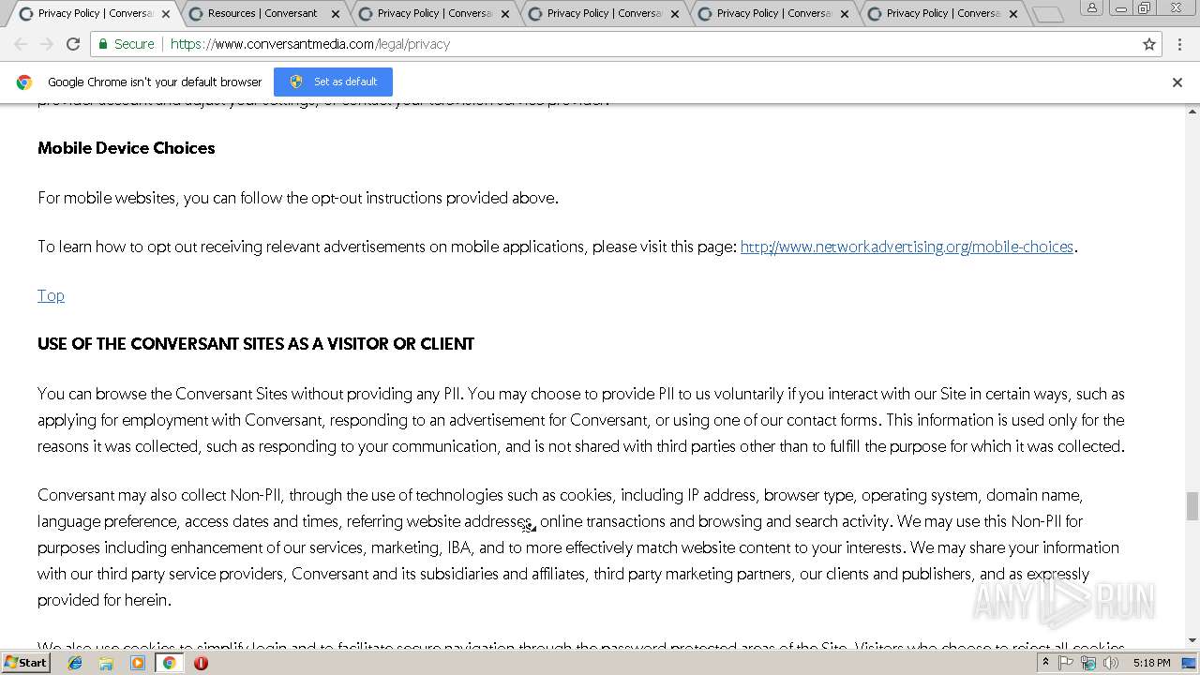This screenshot has height=675, width=1200.
Task: Open Action Center flag tray icon
Action: point(1066,663)
